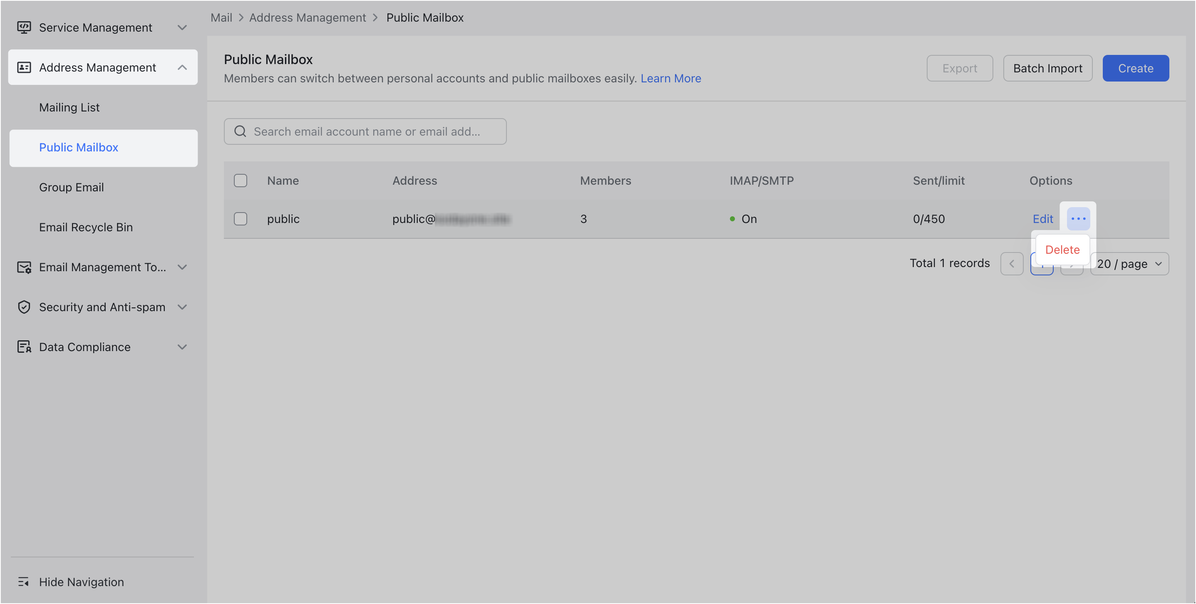The width and height of the screenshot is (1196, 604).
Task: Open the Learn More link
Action: point(670,78)
